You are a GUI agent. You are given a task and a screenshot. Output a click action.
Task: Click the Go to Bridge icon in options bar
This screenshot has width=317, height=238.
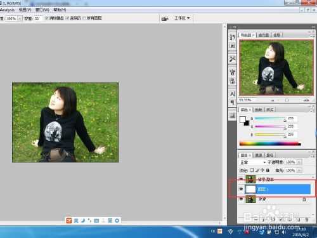tap(165, 18)
